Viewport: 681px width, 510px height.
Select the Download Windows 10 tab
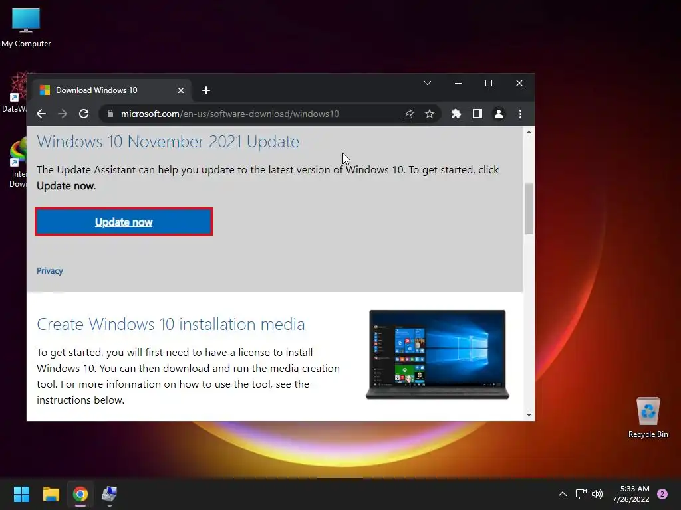coord(112,90)
